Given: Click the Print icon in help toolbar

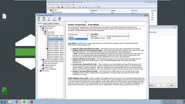Looking at the screenshot, I should tap(60, 19).
